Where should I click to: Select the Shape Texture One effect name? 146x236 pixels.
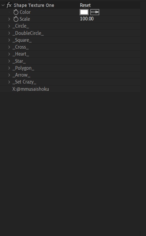click(x=34, y=5)
